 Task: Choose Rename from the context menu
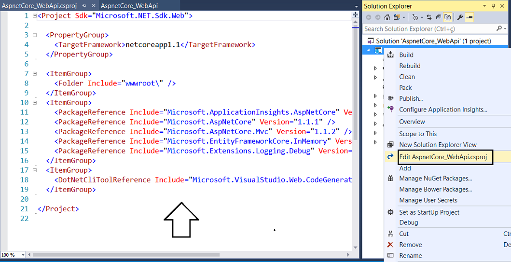411,255
